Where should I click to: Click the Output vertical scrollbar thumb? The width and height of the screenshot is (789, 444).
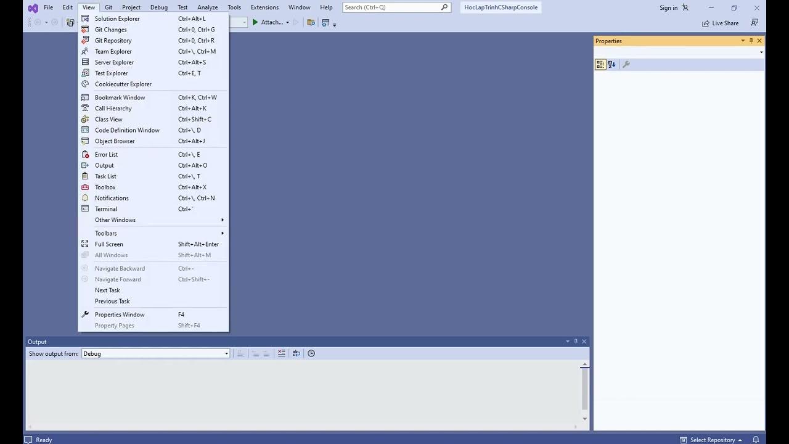point(585,390)
